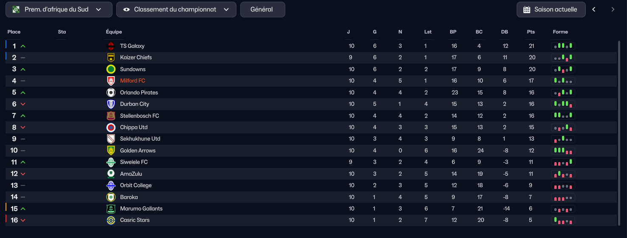Screen dimensions: 627x238
Task: Sort table by Équipe column header
Action: coord(114,32)
